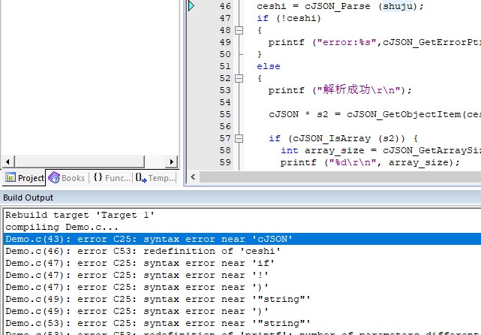The image size is (481, 335).
Task: Click printf 解析成功 statement on line 53
Action: [340, 90]
